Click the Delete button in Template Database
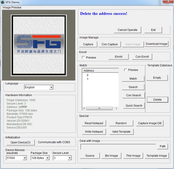 (x=157, y=100)
